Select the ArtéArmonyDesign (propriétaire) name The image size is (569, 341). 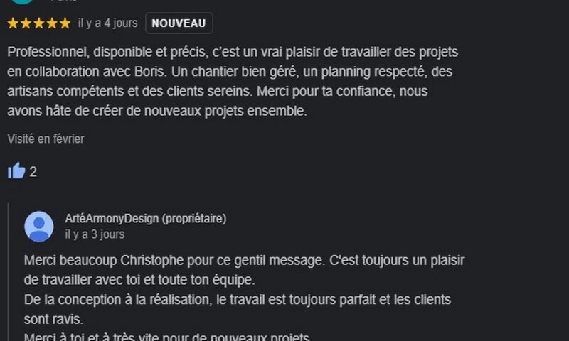pos(146,219)
